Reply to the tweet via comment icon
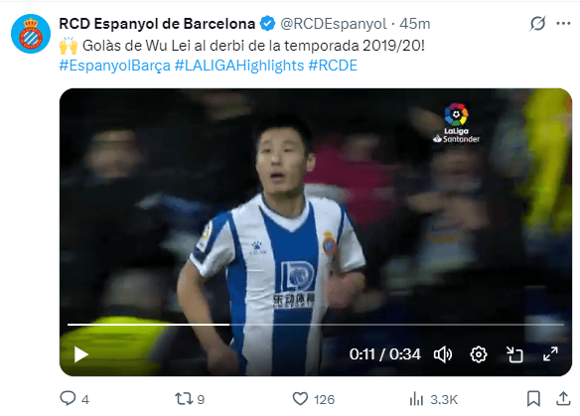Screen dimensions: 580x416 (68, 398)
